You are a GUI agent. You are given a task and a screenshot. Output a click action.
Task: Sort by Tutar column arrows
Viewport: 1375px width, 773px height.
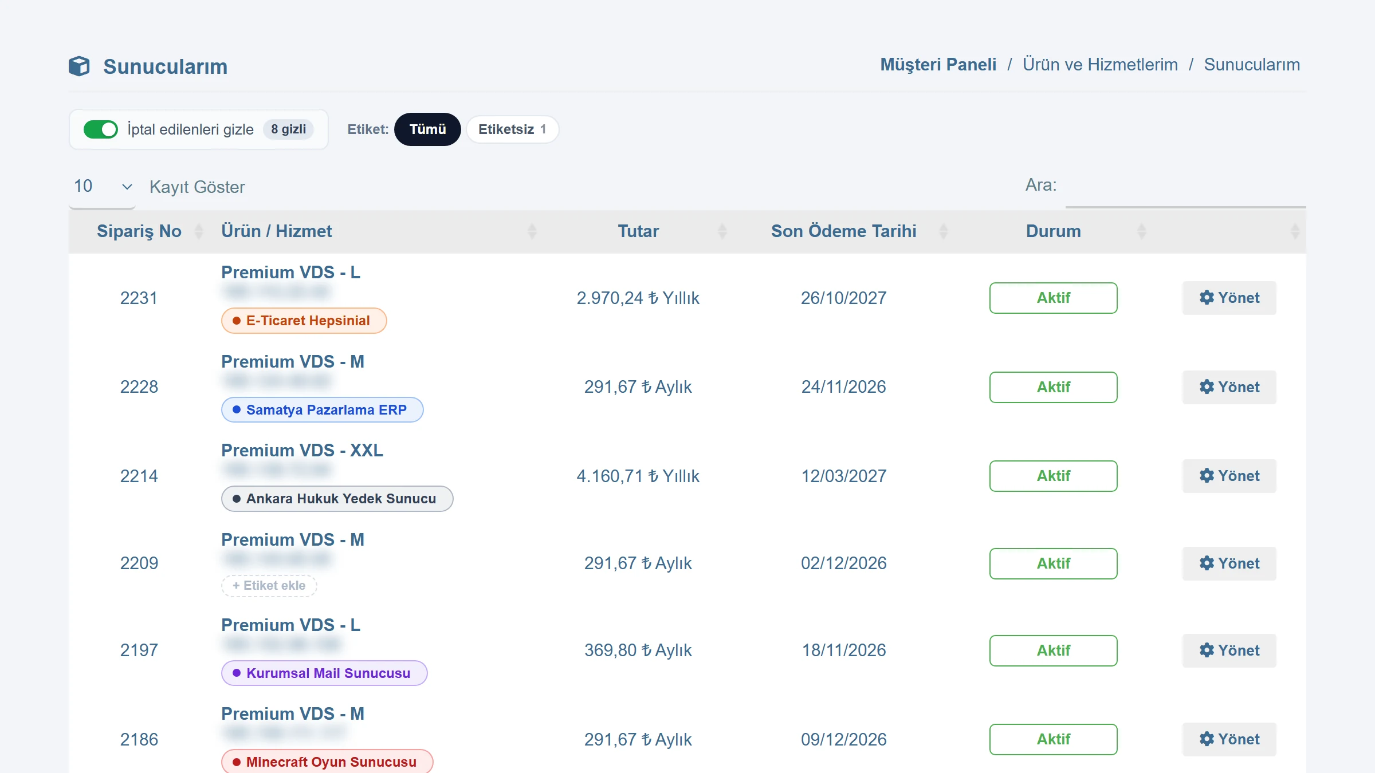(x=722, y=231)
